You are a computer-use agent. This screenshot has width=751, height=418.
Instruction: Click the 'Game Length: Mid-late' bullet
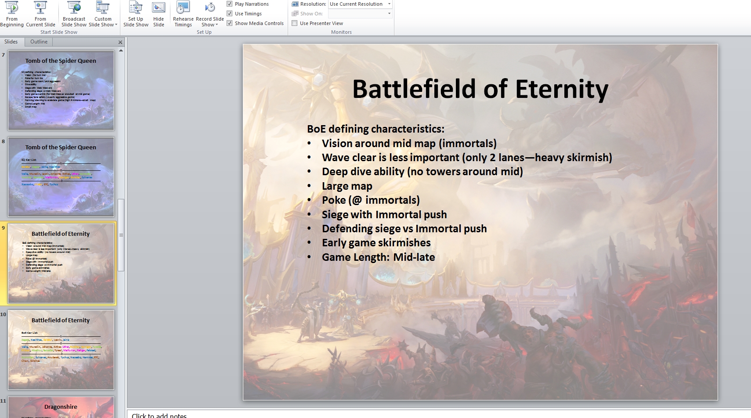click(x=379, y=257)
